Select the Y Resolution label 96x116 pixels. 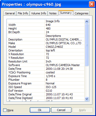(16, 58)
